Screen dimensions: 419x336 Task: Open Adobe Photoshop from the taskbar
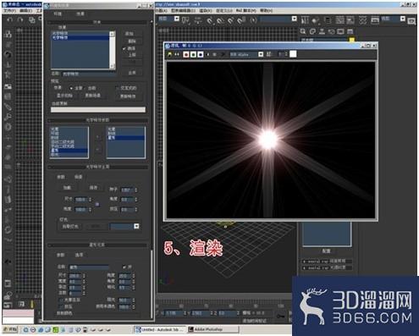tap(212, 329)
